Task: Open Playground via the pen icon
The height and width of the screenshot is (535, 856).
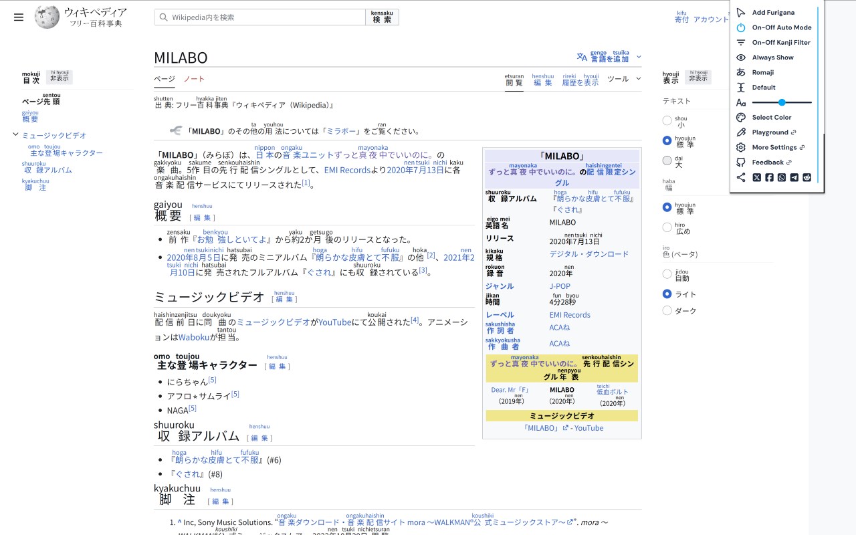Action: (740, 132)
